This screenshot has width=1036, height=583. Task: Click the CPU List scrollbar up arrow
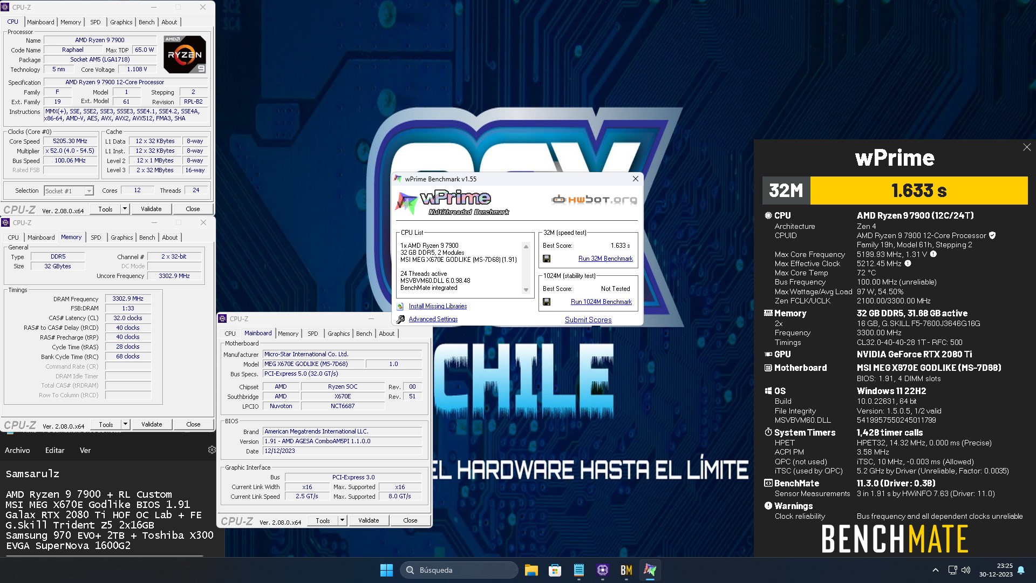coord(526,247)
